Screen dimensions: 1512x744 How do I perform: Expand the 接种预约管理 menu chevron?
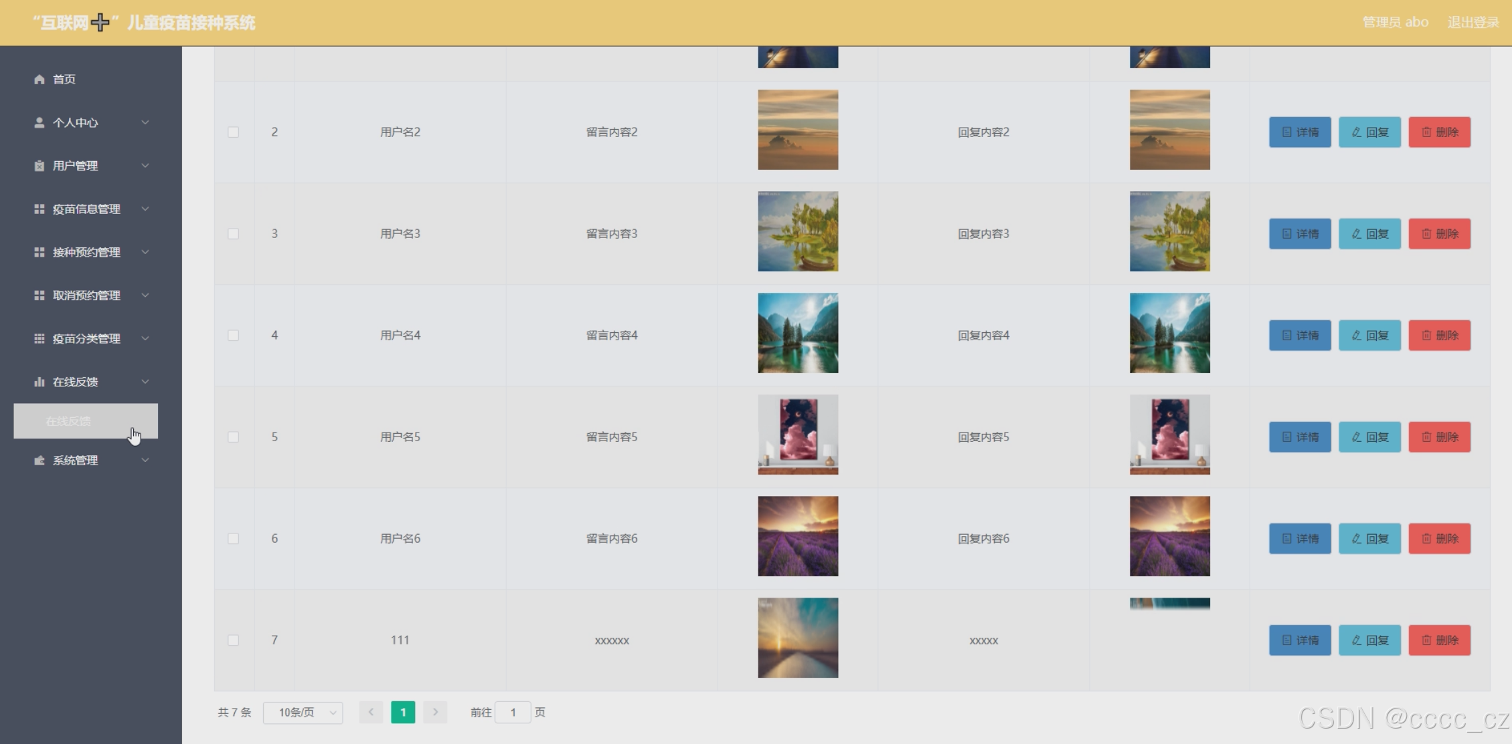[145, 252]
